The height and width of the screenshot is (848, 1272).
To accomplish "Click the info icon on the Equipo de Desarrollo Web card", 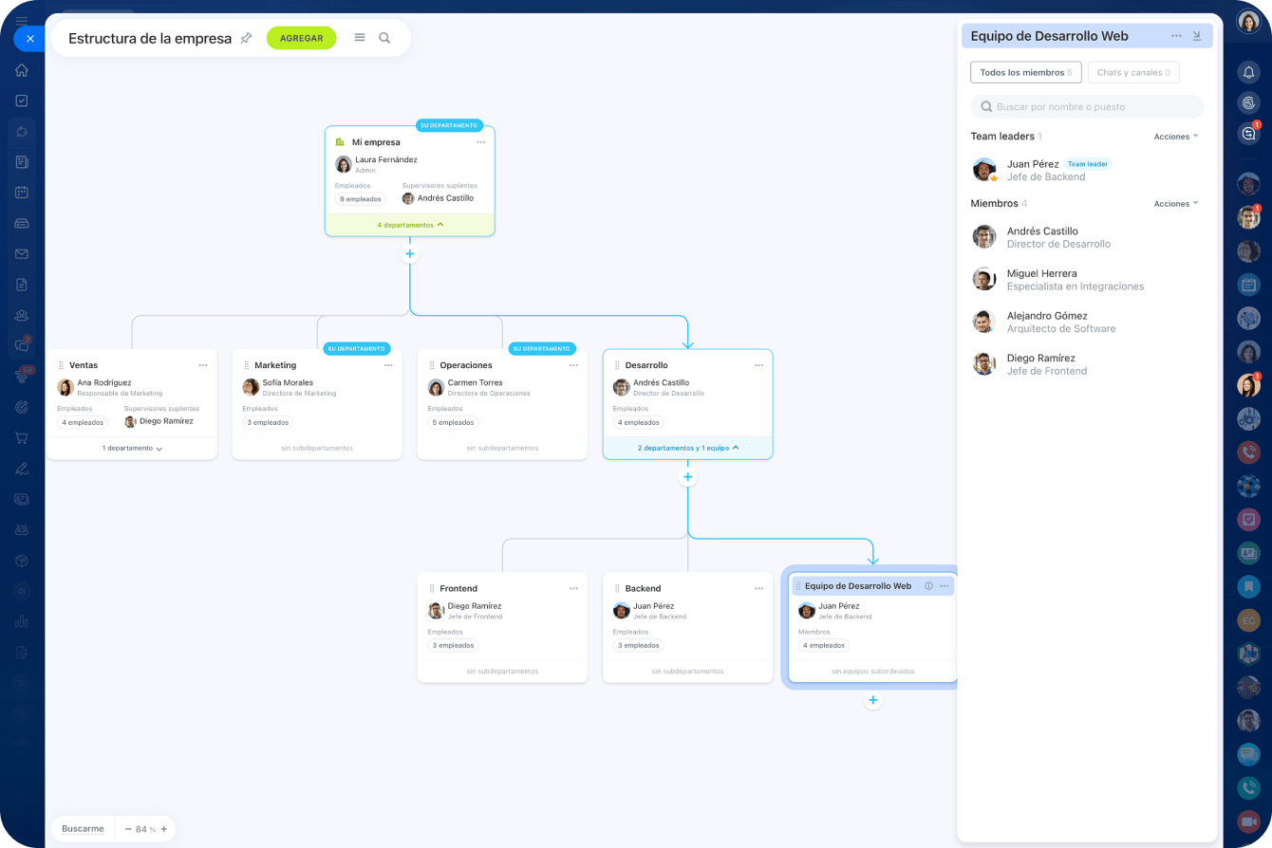I will pyautogui.click(x=928, y=586).
